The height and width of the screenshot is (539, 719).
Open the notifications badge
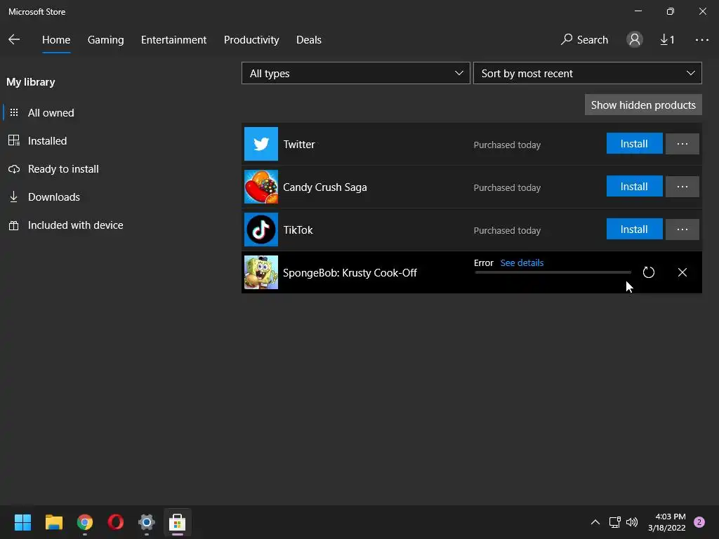(x=699, y=522)
